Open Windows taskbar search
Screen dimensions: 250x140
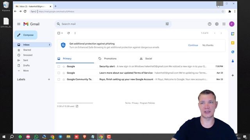(x=12, y=136)
